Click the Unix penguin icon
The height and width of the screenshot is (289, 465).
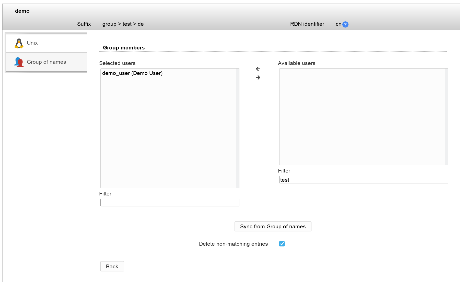coord(19,43)
